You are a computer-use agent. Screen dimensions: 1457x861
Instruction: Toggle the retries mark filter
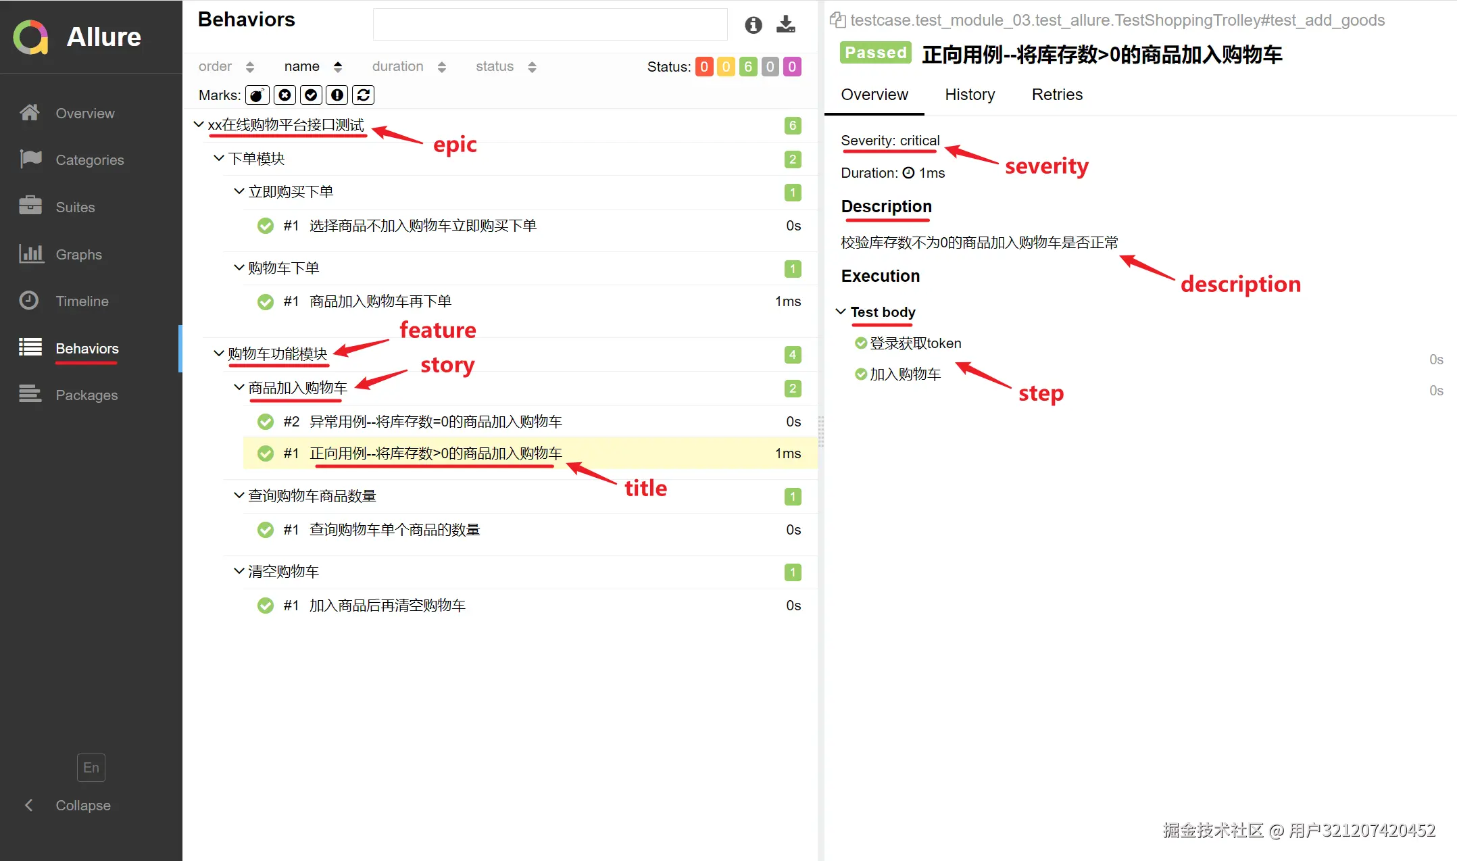pyautogui.click(x=364, y=95)
